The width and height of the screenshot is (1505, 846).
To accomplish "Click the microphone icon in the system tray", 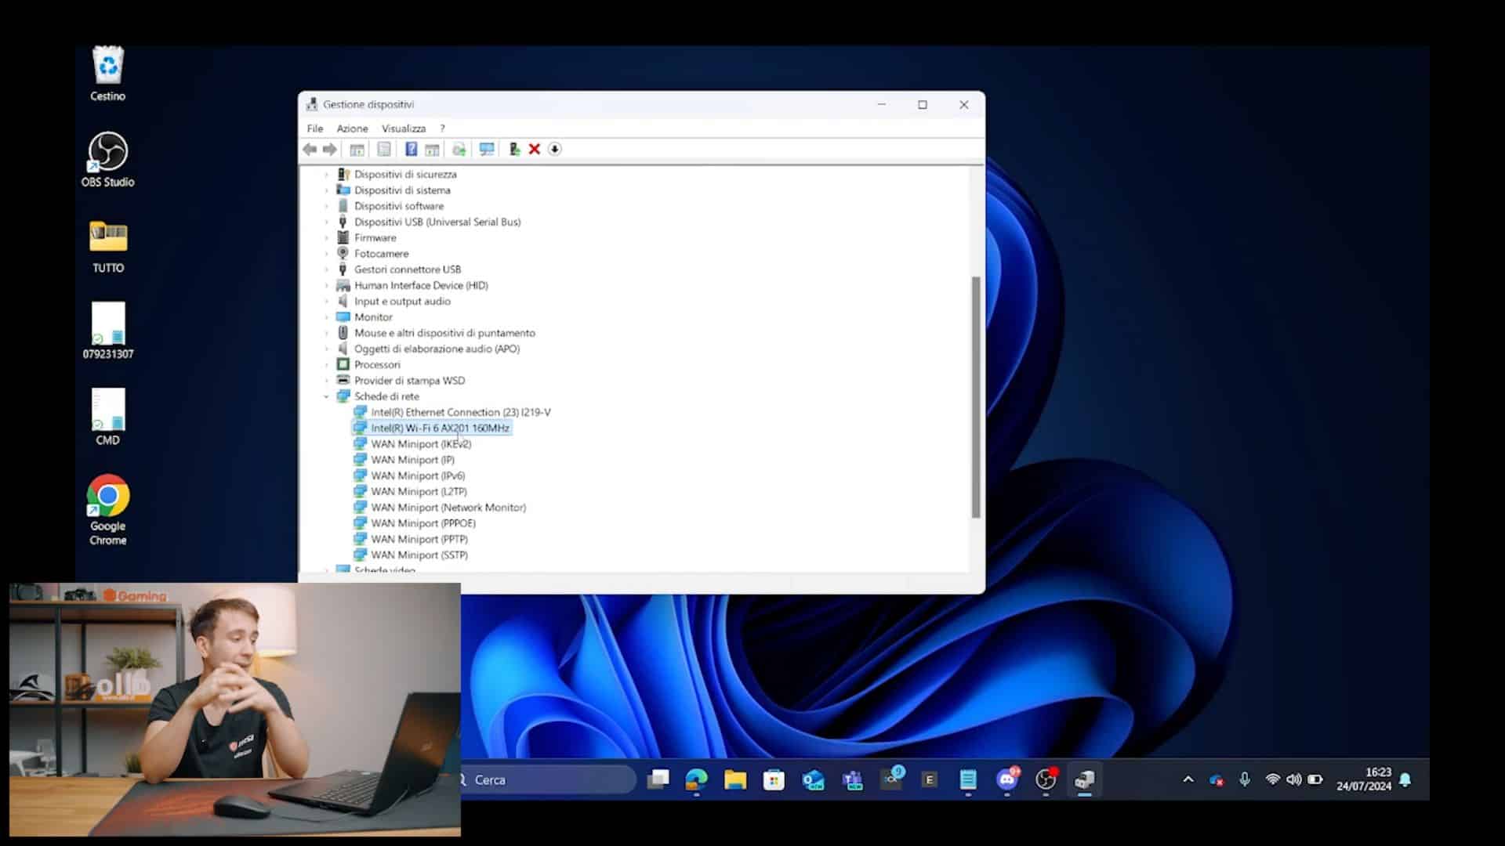I will 1245,779.
